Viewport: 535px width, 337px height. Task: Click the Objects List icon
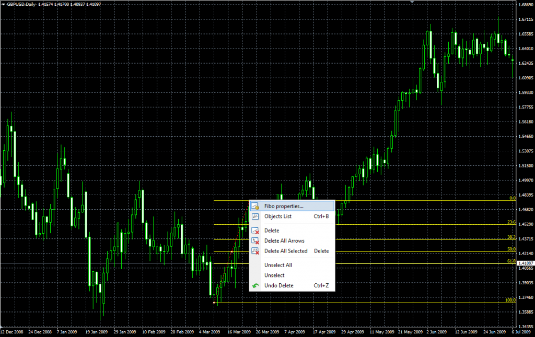[x=255, y=216]
